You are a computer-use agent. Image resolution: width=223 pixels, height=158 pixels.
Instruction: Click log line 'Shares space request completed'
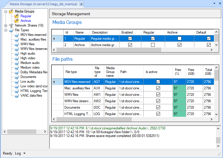click(x=104, y=136)
